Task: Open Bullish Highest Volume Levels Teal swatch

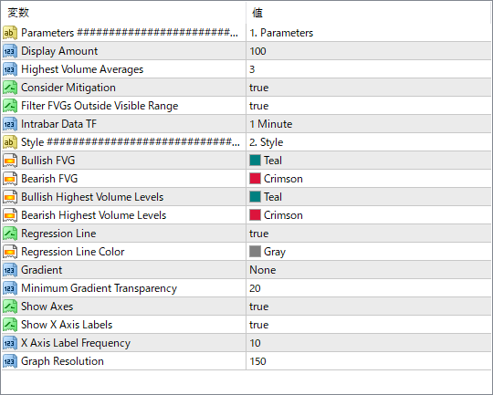Action: pyautogui.click(x=255, y=197)
